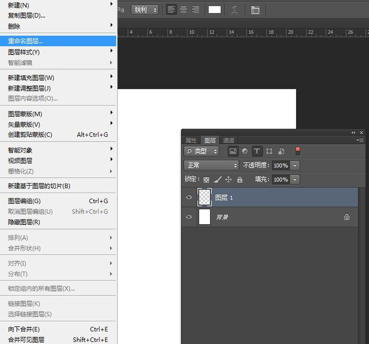The width and height of the screenshot is (369, 344).
Task: Open the 正常 blend mode dropdown
Action: (x=211, y=166)
